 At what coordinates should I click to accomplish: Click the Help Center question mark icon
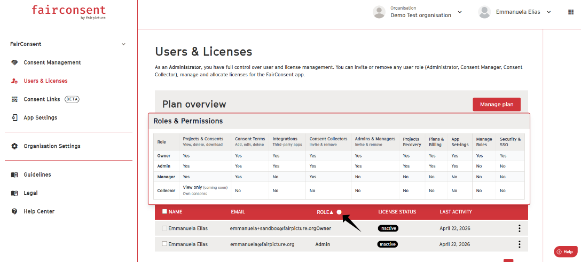(x=14, y=211)
